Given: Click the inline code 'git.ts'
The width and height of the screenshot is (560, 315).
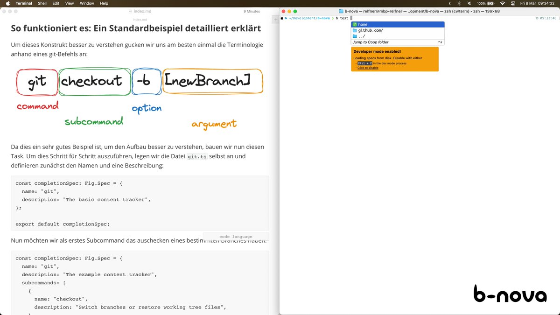Looking at the screenshot, I should click(x=196, y=156).
